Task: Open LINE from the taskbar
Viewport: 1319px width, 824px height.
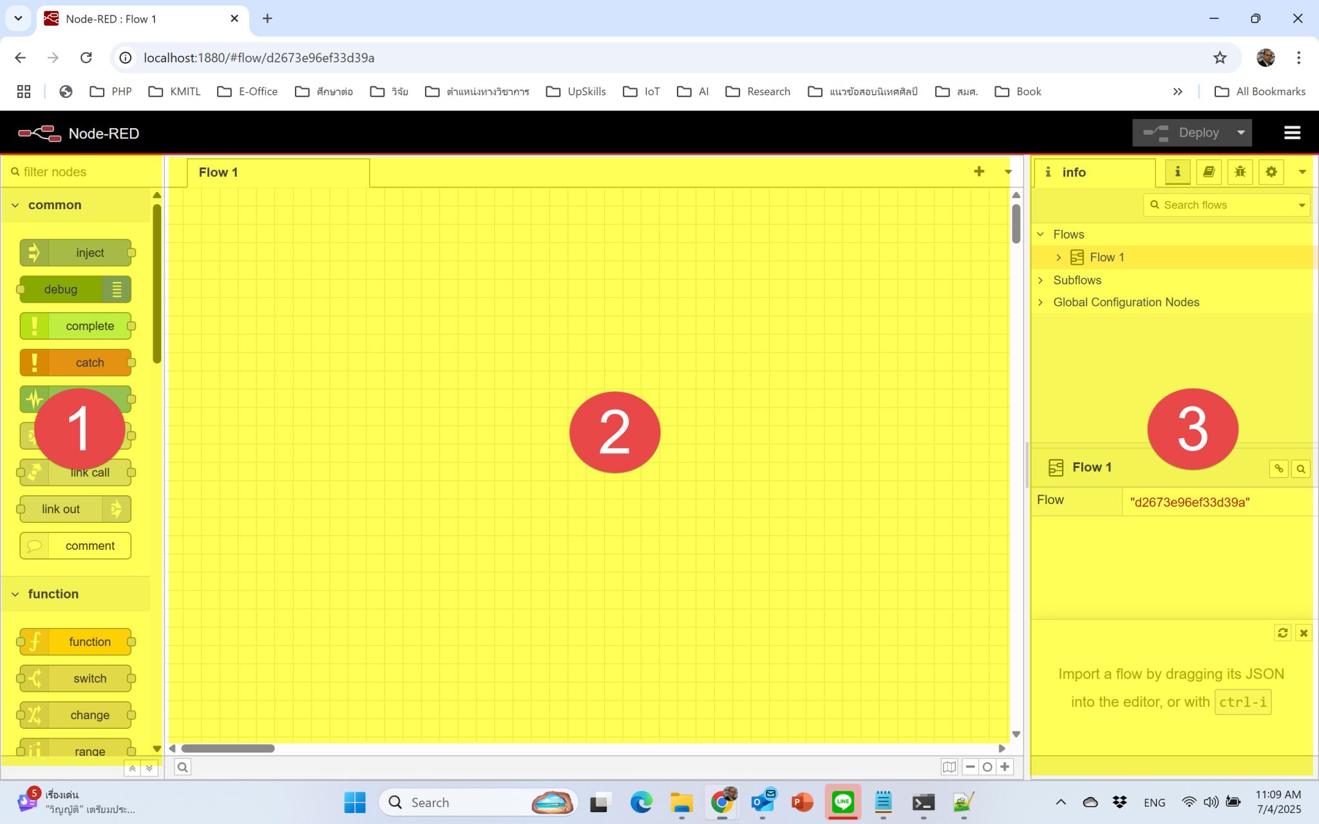Action: pos(842,802)
